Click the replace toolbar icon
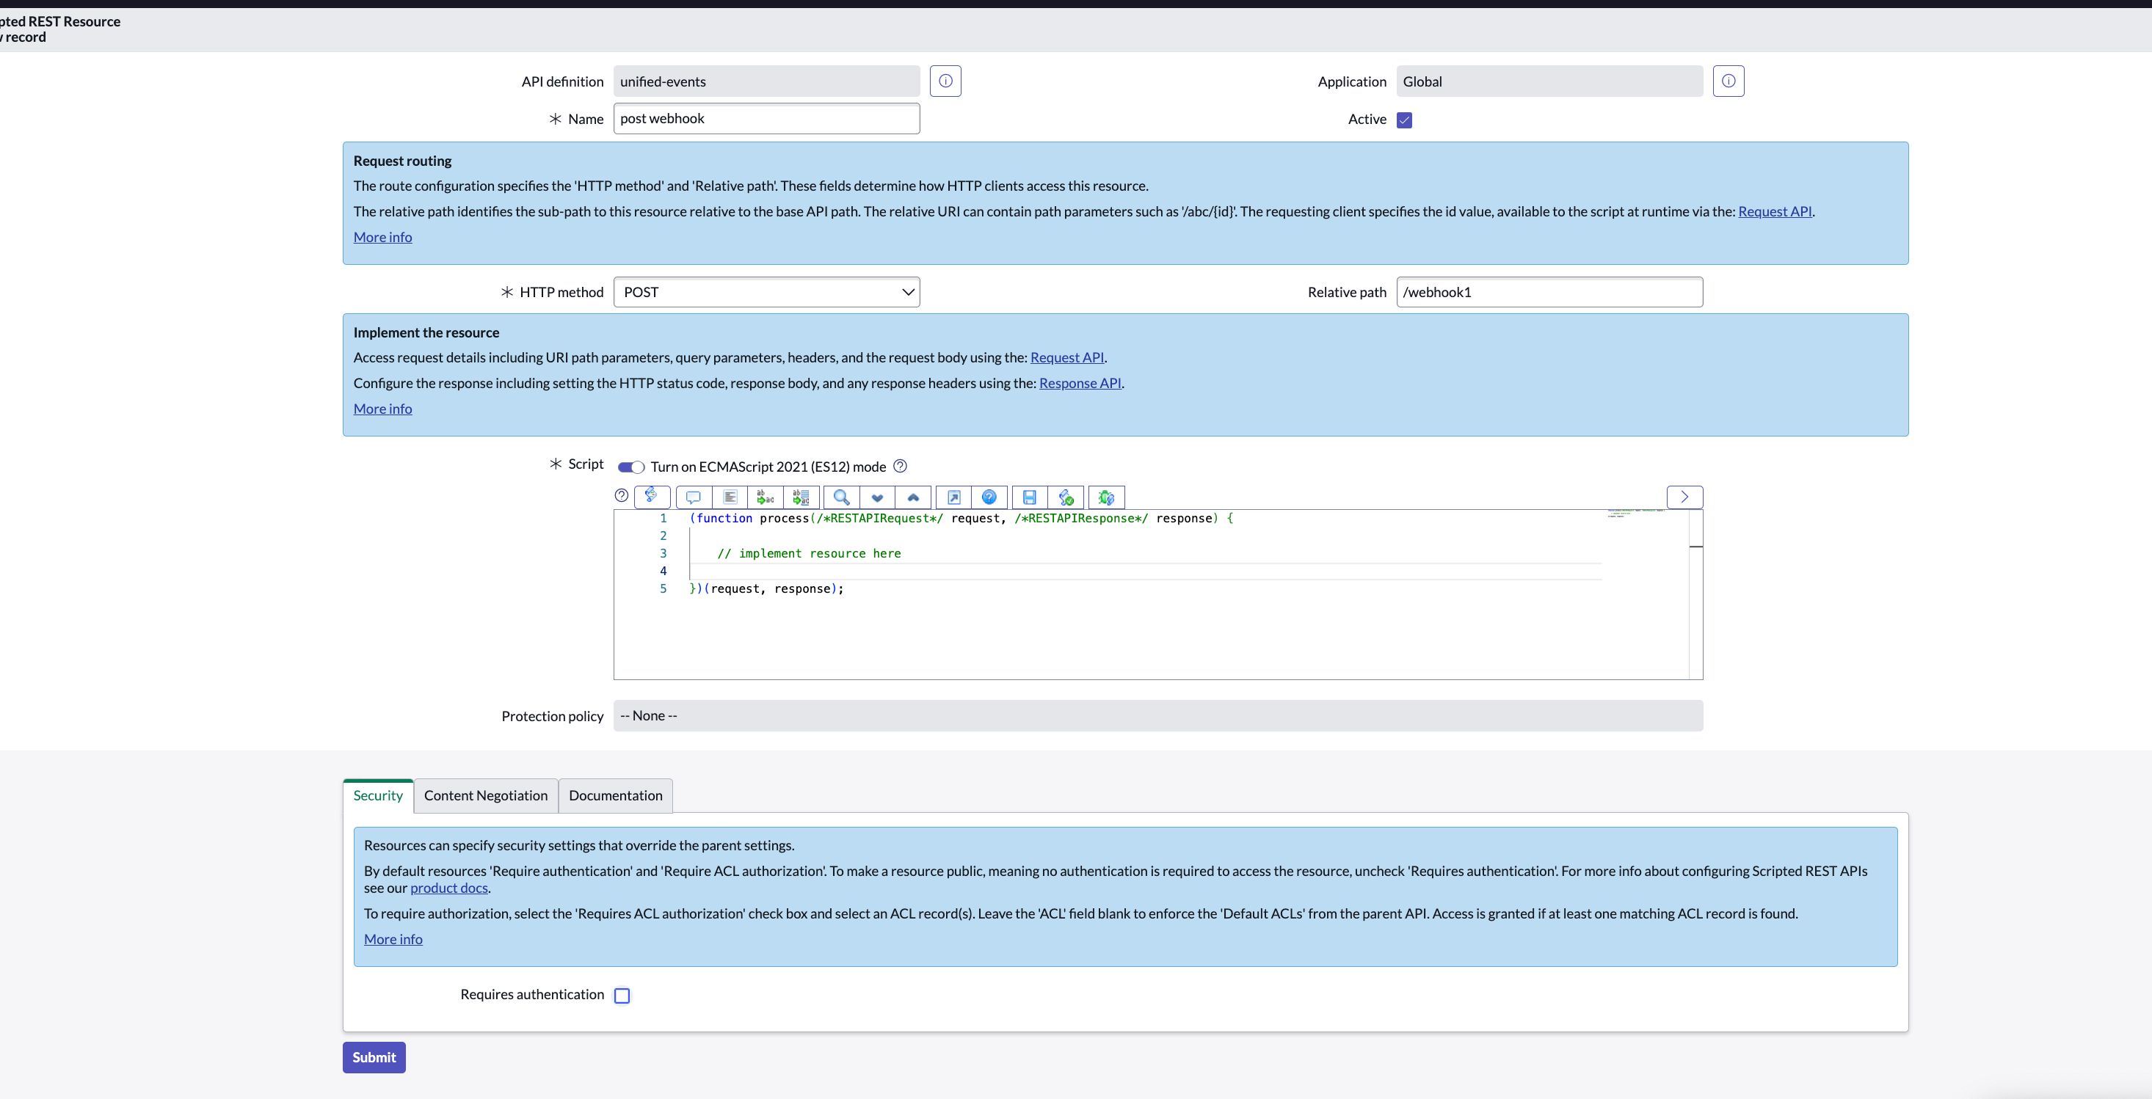The width and height of the screenshot is (2152, 1099). (766, 497)
